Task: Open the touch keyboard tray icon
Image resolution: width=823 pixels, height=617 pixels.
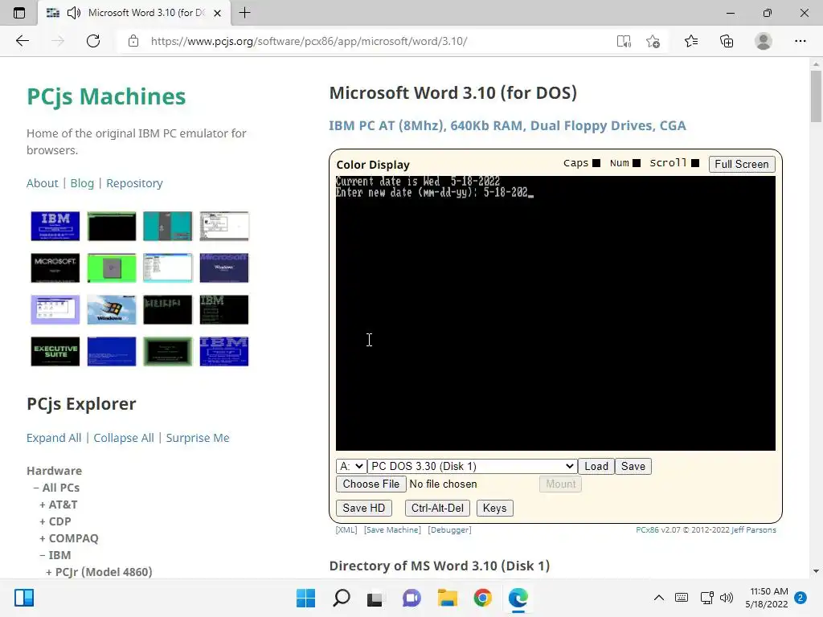Action: [x=682, y=598]
